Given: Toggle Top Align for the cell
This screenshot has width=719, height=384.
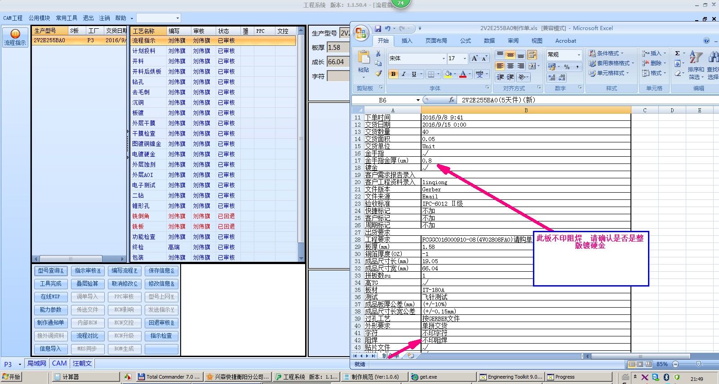Looking at the screenshot, I should click(x=500, y=55).
